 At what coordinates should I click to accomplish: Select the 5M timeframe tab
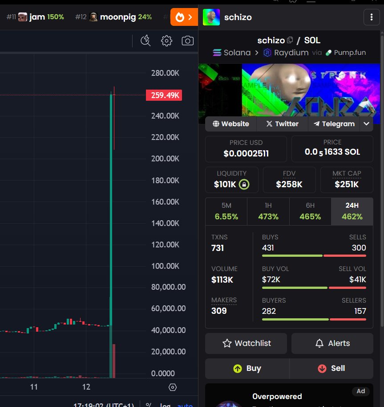point(226,211)
